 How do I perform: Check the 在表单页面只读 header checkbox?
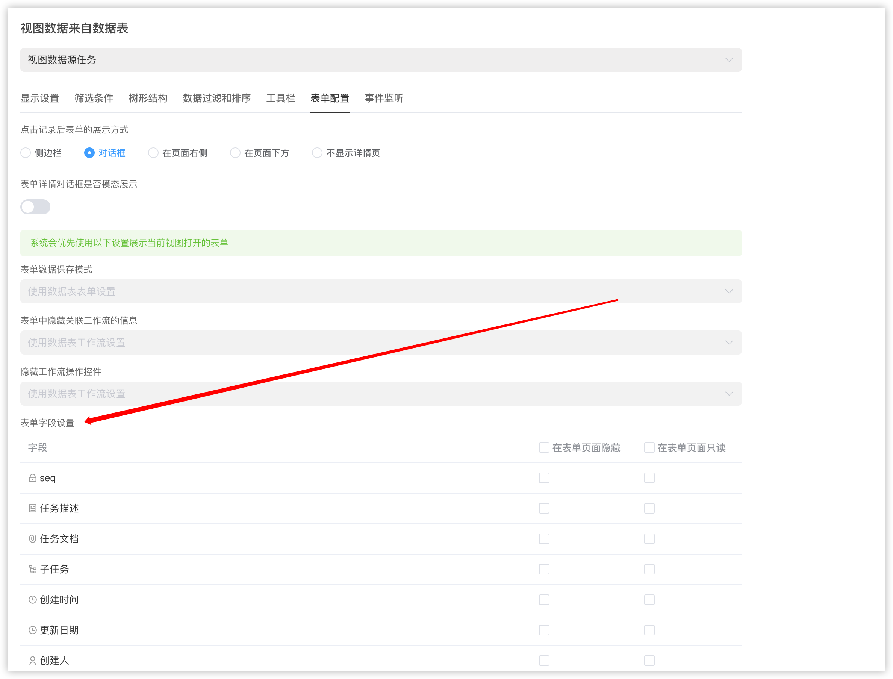coord(649,447)
